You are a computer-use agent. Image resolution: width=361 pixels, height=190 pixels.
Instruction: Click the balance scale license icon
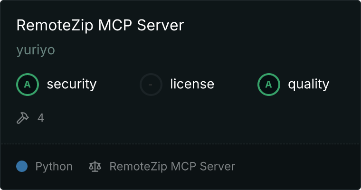tap(95, 166)
